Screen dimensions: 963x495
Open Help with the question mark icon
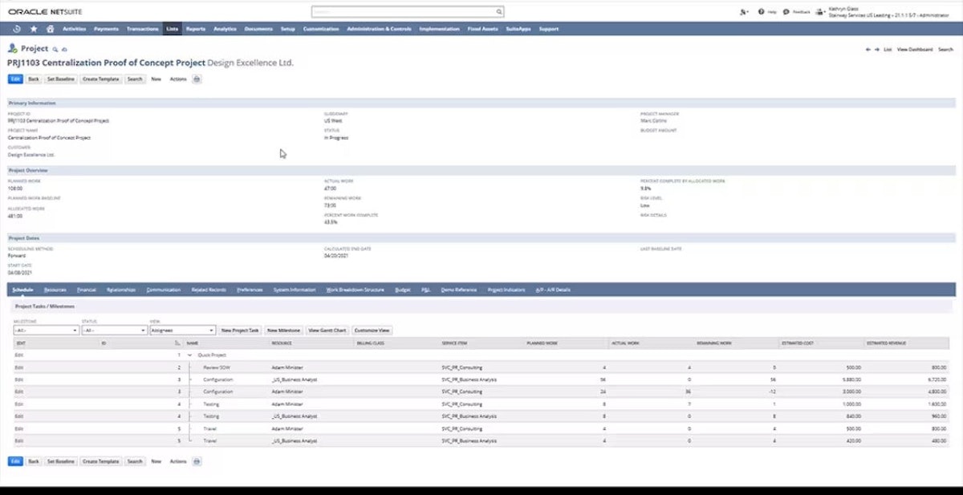coord(761,12)
